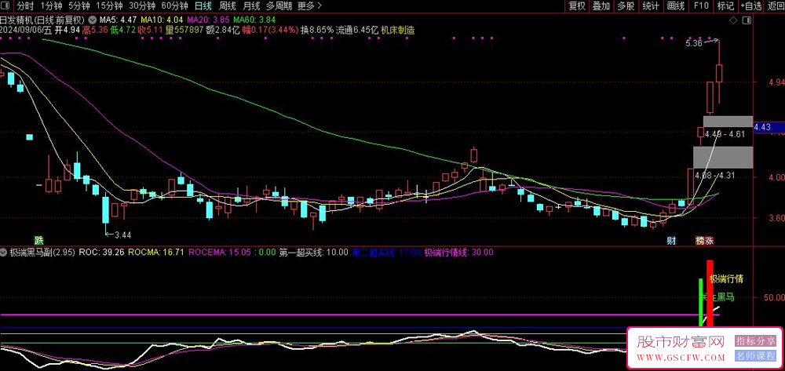Click the 指标分享 link
The height and width of the screenshot is (371, 785).
(755, 341)
